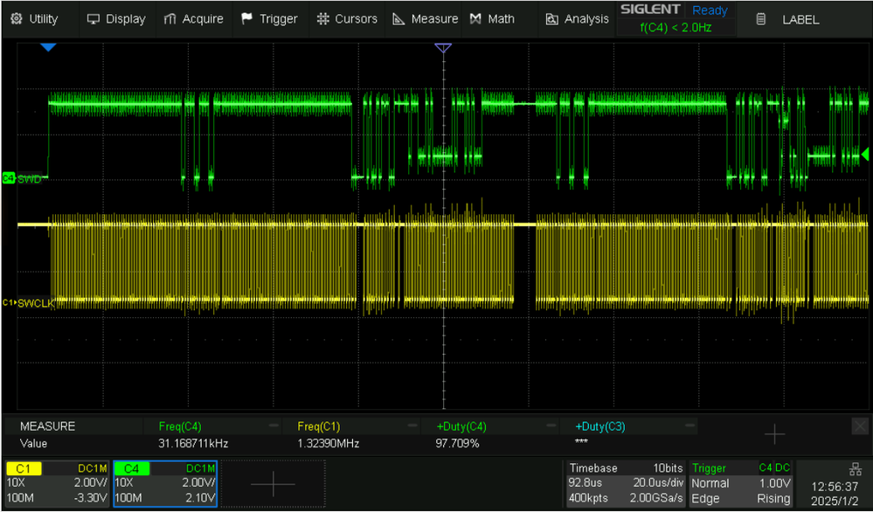This screenshot has height=512, width=873.
Task: Open the Cursors menu
Action: click(x=347, y=19)
